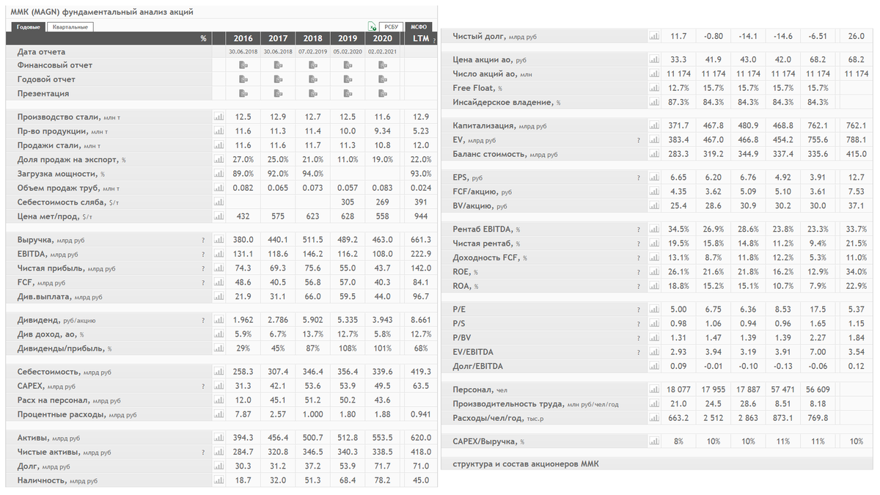Show chart for EBITDA row
The width and height of the screenshot is (880, 495).
[218, 254]
